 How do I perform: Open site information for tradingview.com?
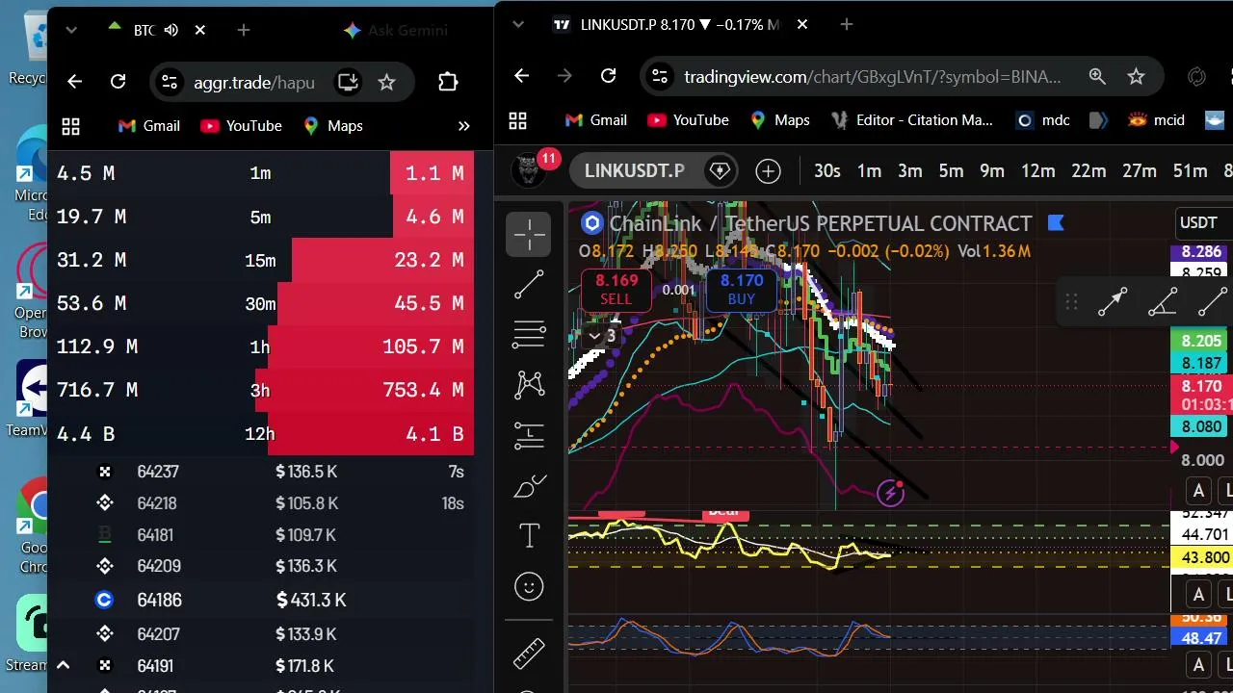point(658,76)
